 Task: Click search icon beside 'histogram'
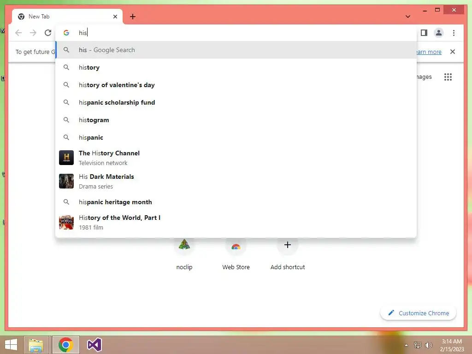click(x=66, y=120)
